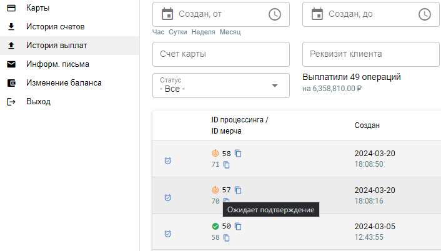The height and width of the screenshot is (251, 441).
Task: Click pending status icon next to 57
Action: click(x=216, y=190)
